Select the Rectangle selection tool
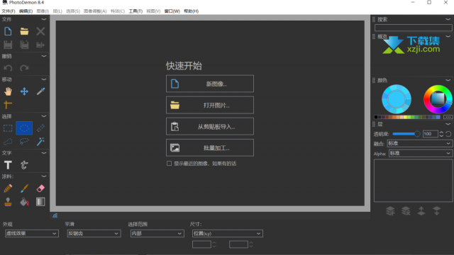 (x=8, y=128)
